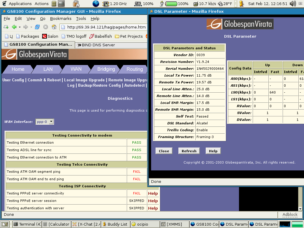This screenshot has width=304, height=228.
Task: Click the Firefox Reload toolbar icon
Action: (x=37, y=27)
